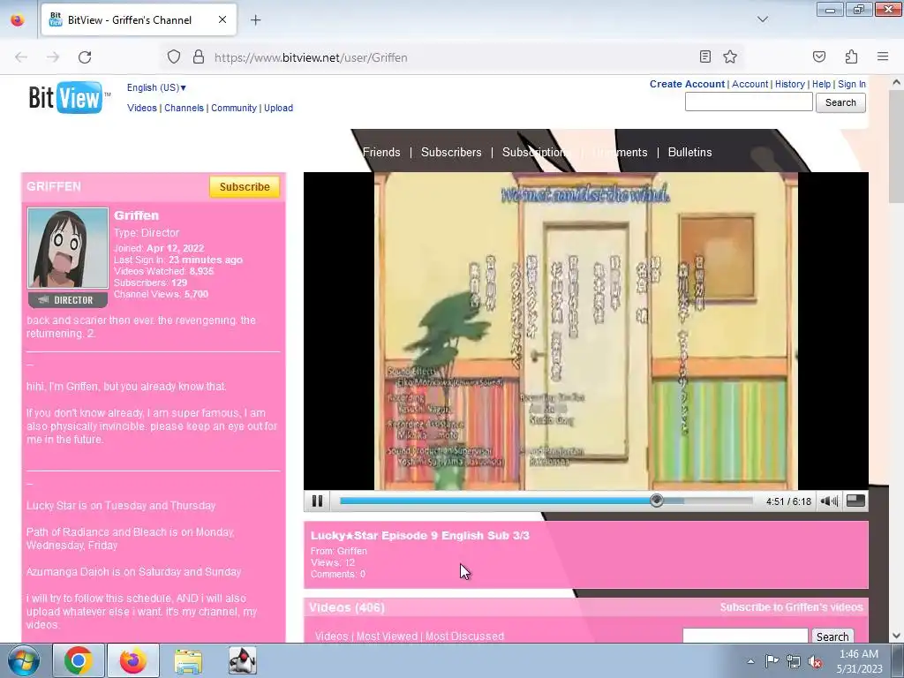The width and height of the screenshot is (904, 678).
Task: Click the Sign In link
Action: (x=852, y=84)
